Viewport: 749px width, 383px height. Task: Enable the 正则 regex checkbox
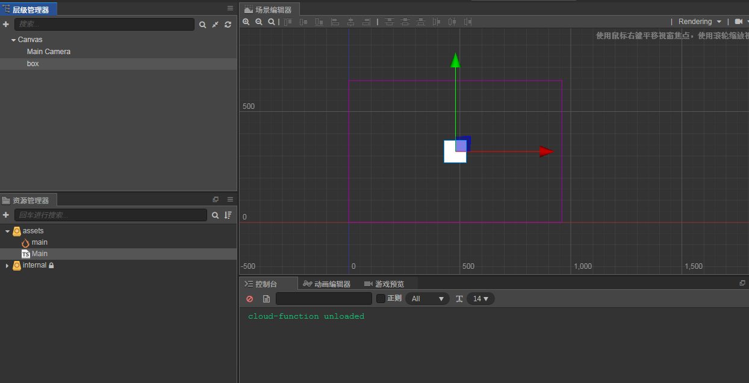click(381, 299)
